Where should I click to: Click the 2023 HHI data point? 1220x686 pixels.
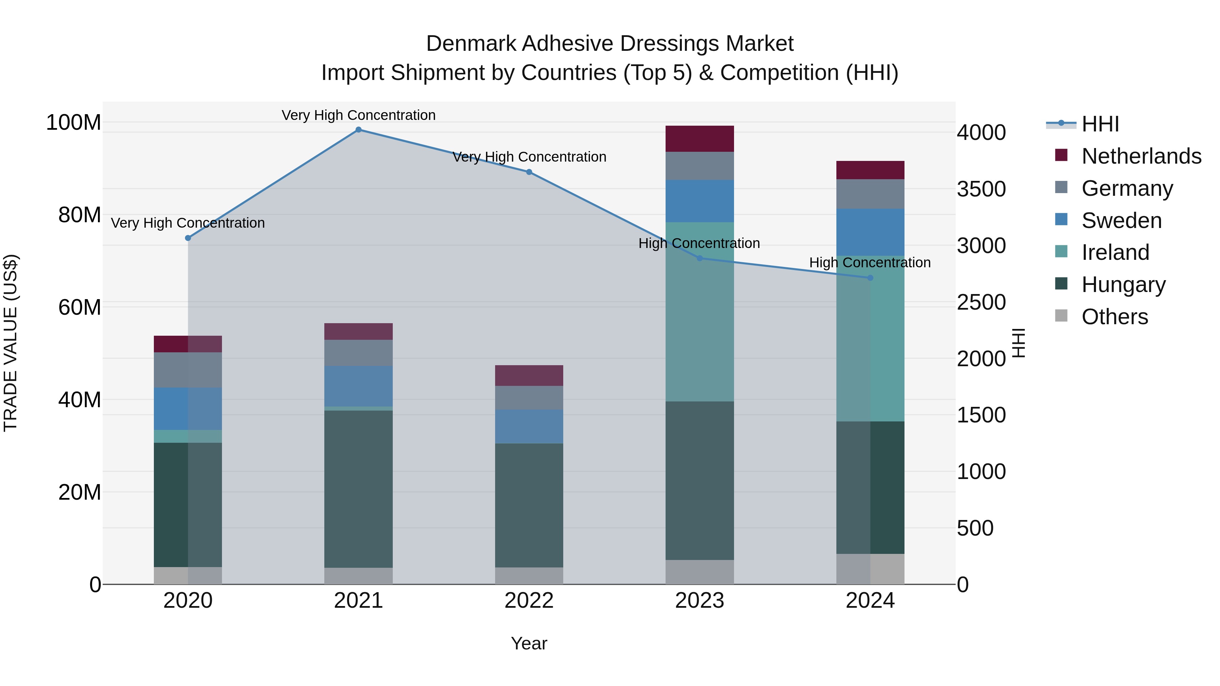[699, 258]
